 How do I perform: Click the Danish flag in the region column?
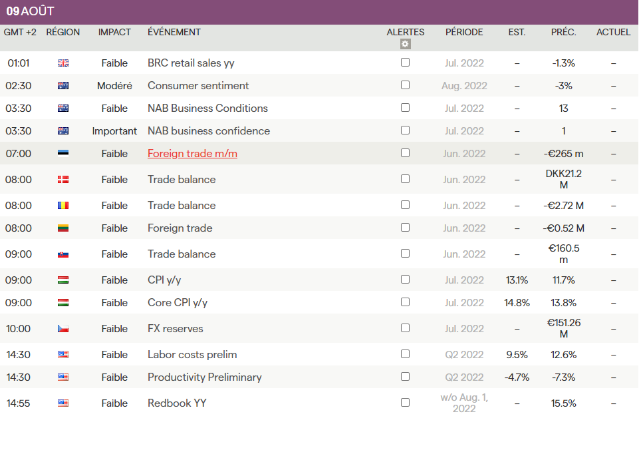pos(63,180)
